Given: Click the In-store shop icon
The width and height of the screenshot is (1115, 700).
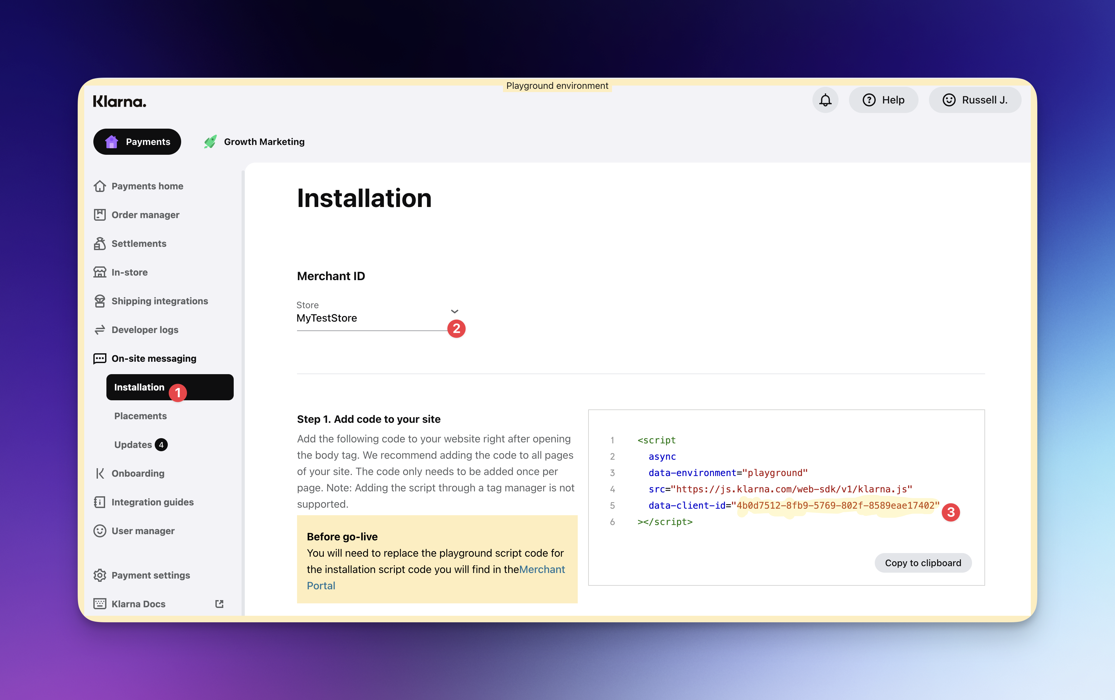Looking at the screenshot, I should (100, 272).
